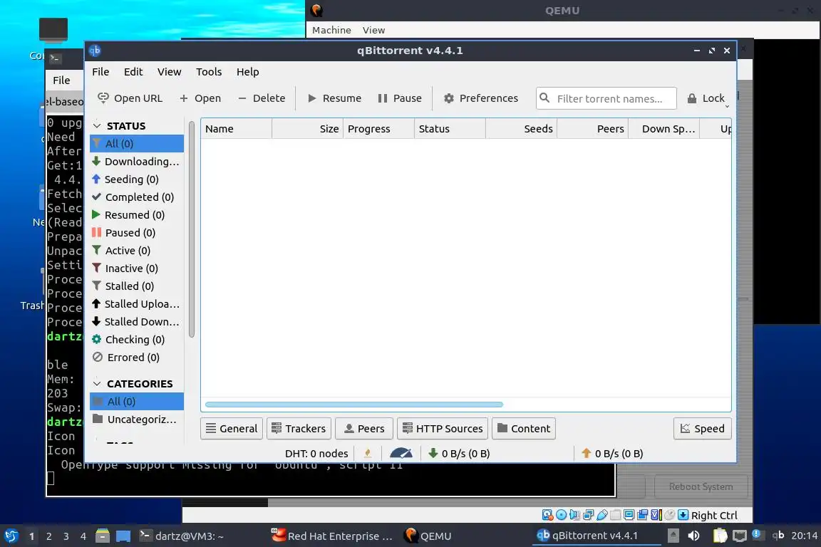Open the start menu launcher icon
This screenshot has height=547, width=821.
pyautogui.click(x=11, y=536)
